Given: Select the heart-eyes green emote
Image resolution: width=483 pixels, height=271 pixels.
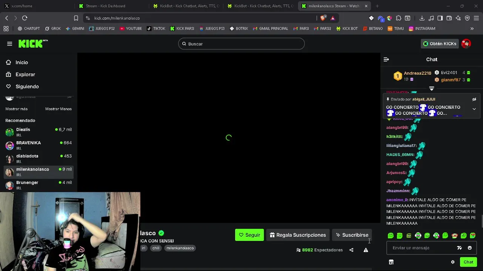Looking at the screenshot, I should tap(472, 236).
